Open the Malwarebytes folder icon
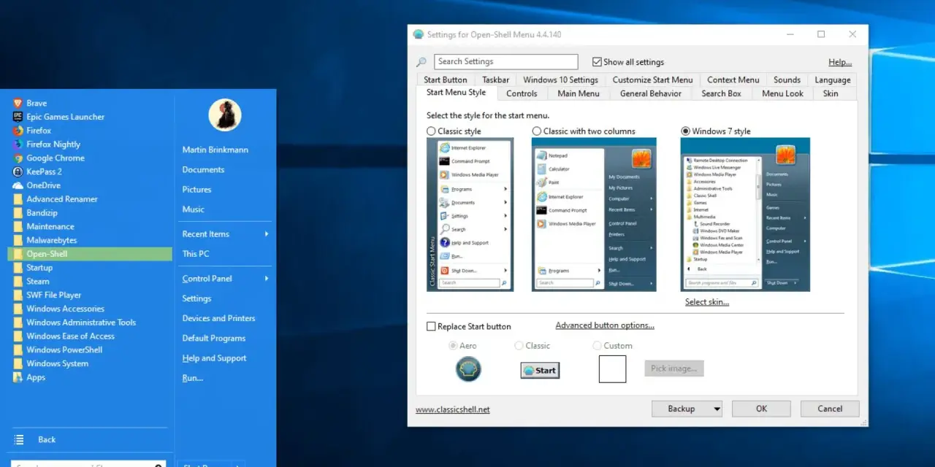This screenshot has width=935, height=467. pos(18,240)
